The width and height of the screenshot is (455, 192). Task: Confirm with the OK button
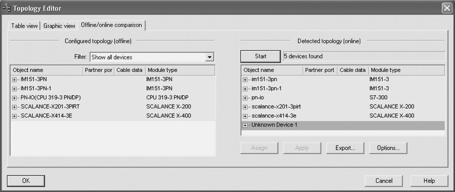point(26,181)
